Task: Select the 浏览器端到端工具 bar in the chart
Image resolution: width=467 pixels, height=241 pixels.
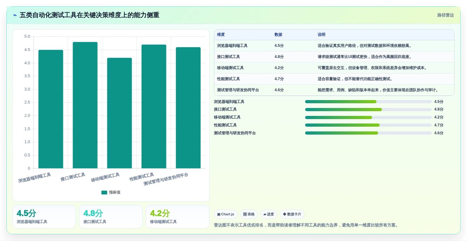Action: (x=51, y=109)
